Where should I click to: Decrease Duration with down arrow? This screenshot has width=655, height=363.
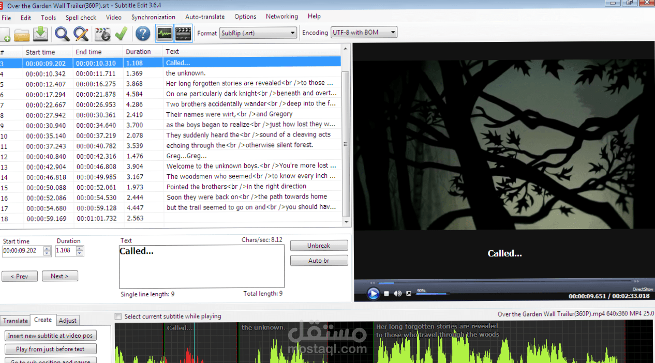pyautogui.click(x=80, y=253)
